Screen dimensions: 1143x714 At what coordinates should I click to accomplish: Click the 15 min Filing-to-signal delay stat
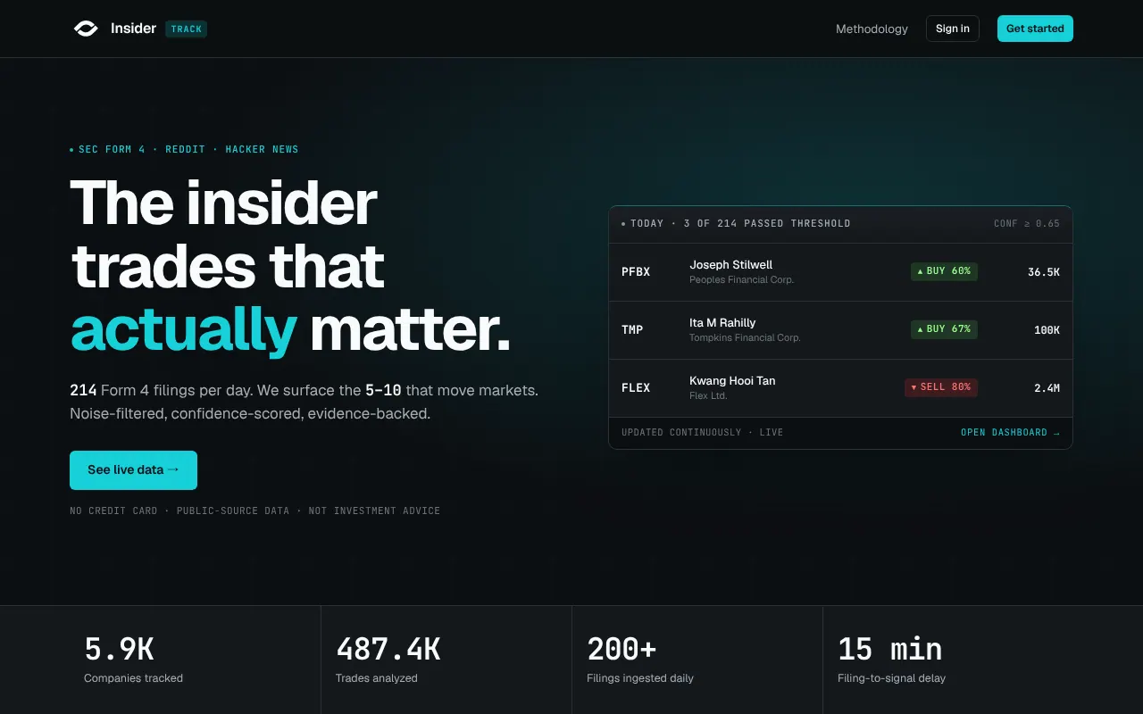tap(891, 660)
